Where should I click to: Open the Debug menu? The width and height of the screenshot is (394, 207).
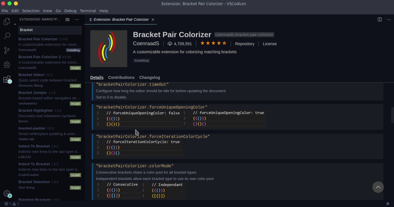(x=70, y=10)
